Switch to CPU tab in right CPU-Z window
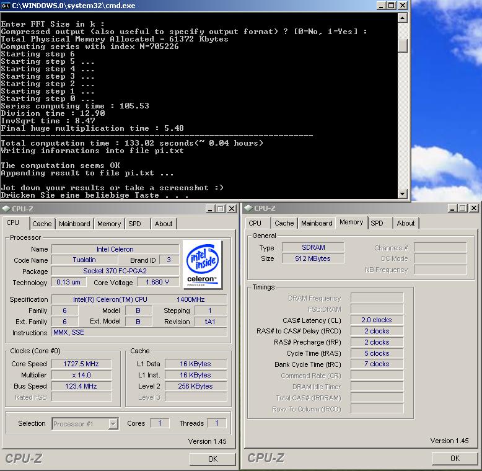 coord(255,223)
